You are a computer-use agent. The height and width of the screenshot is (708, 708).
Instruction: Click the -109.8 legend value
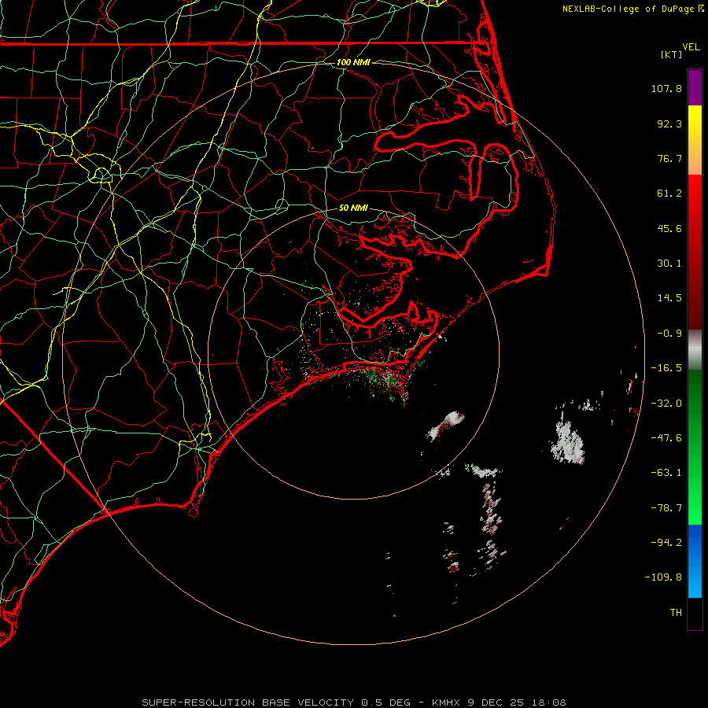[664, 577]
